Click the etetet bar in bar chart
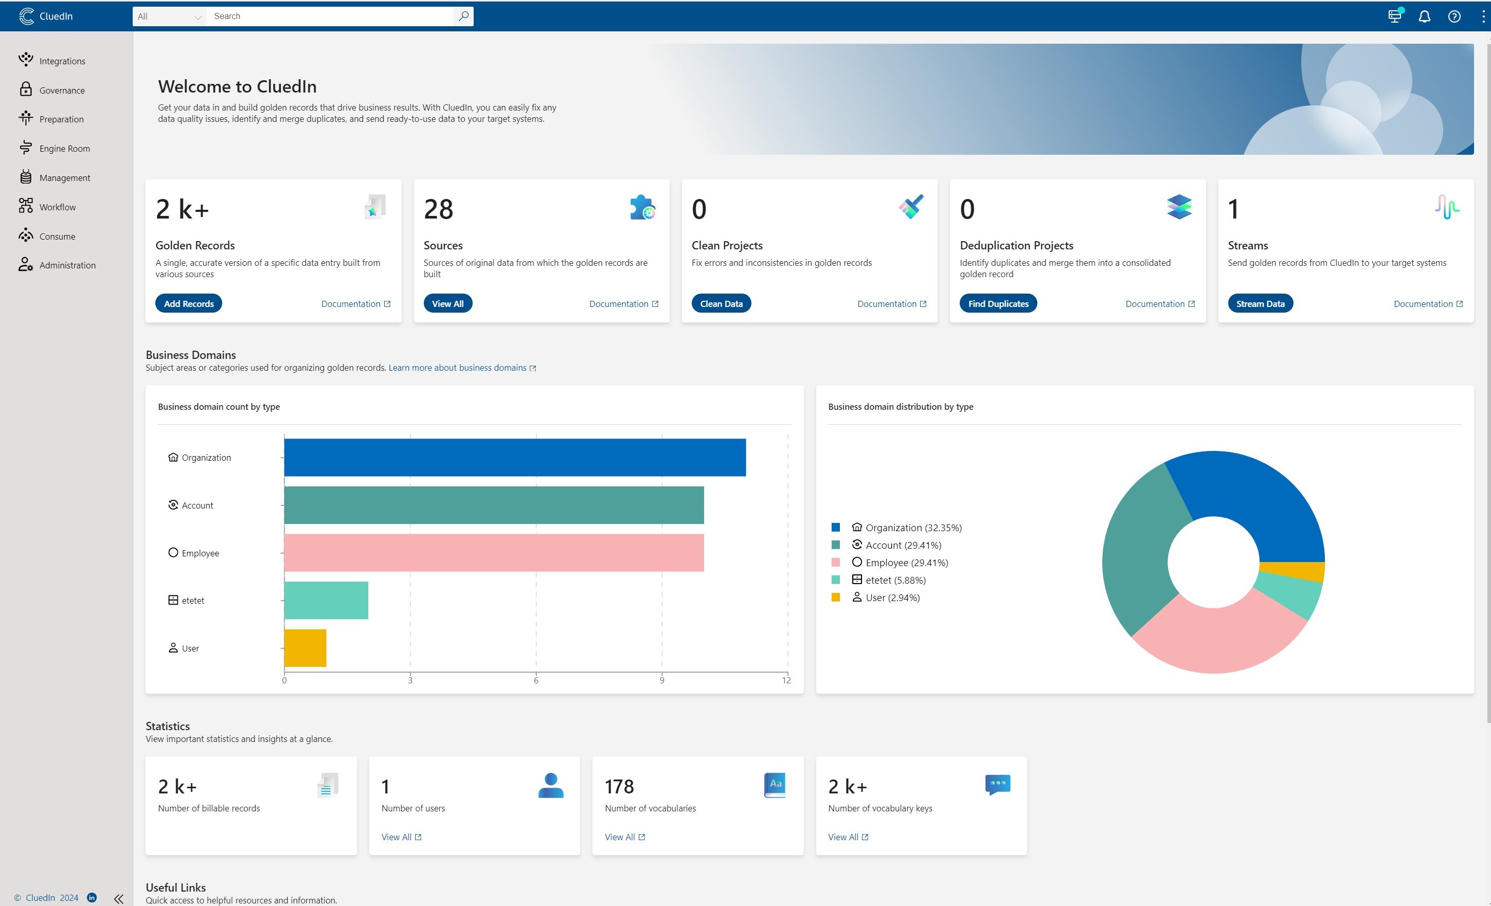1491x906 pixels. coord(326,601)
